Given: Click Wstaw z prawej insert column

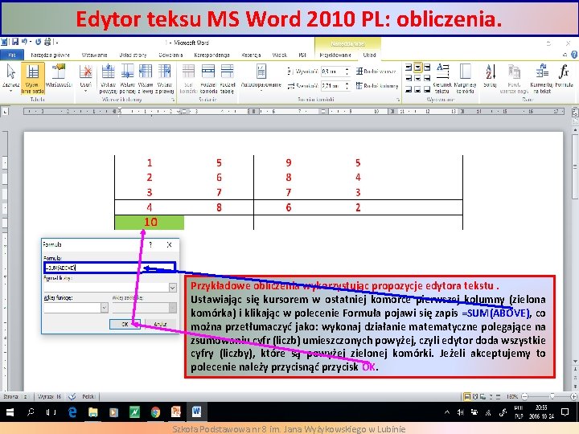Looking at the screenshot, I should [165, 78].
